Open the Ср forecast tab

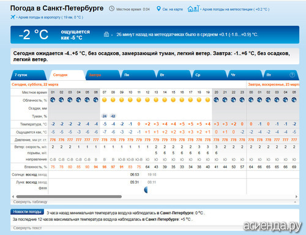tap(209, 75)
